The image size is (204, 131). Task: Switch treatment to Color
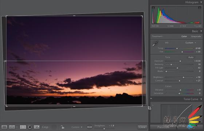(184, 36)
